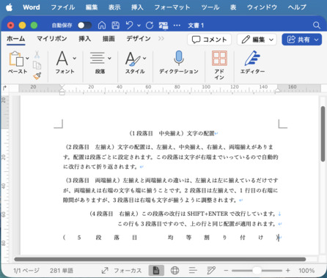Click the 5段落目 均等割り付け line
The width and height of the screenshot is (327, 278).
[172, 237]
